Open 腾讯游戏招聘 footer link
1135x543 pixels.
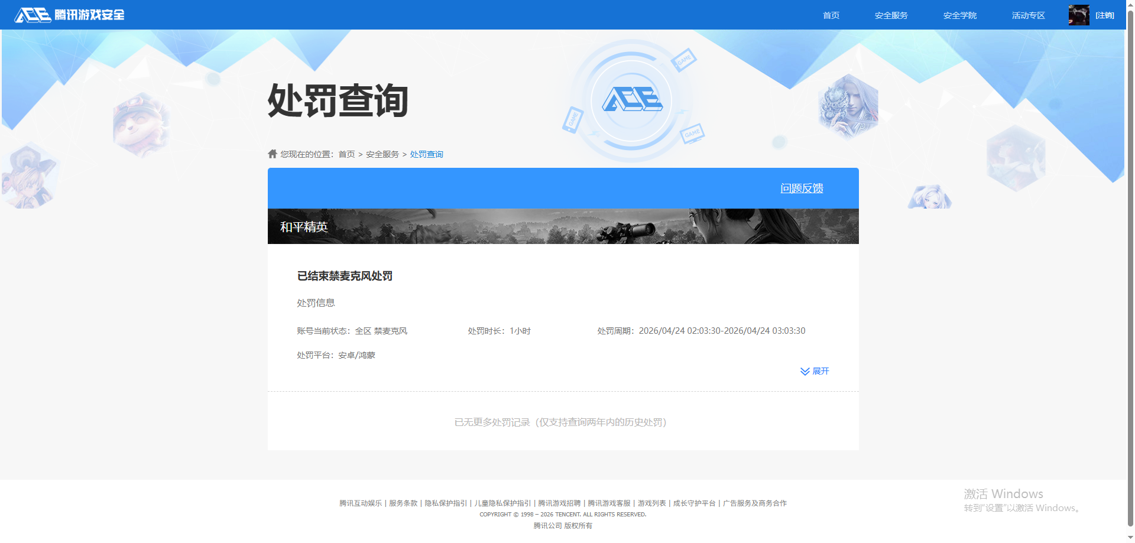[x=559, y=503]
